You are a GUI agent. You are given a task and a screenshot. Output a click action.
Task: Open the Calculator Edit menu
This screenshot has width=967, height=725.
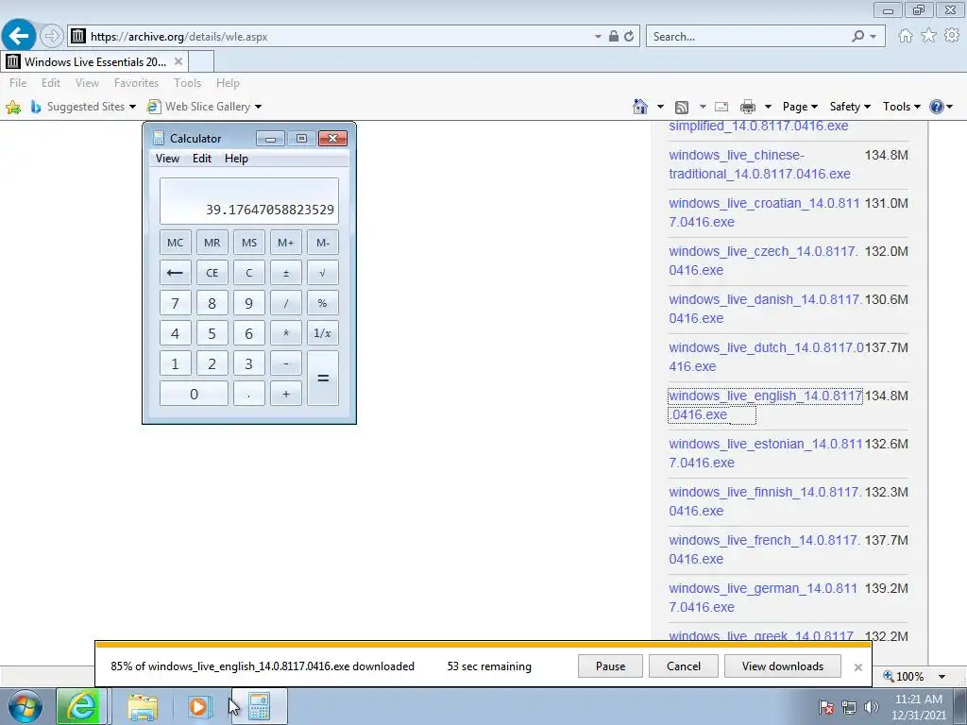202,159
